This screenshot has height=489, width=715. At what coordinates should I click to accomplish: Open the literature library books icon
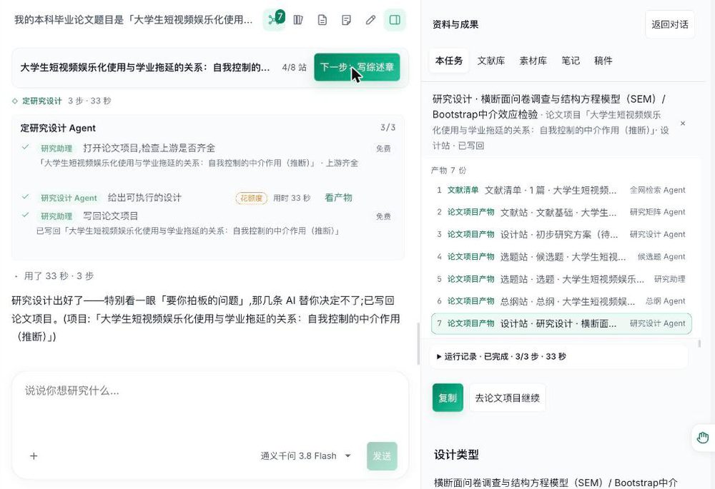(x=298, y=20)
